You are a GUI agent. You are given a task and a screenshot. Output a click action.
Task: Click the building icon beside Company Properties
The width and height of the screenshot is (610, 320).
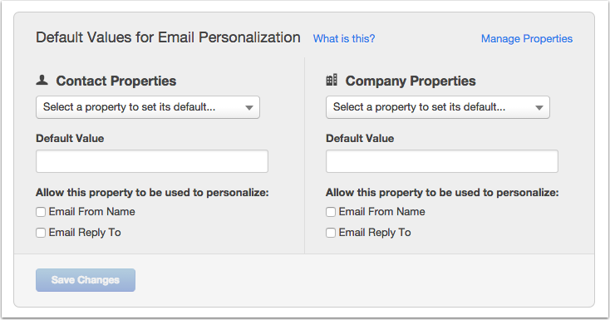pyautogui.click(x=332, y=80)
